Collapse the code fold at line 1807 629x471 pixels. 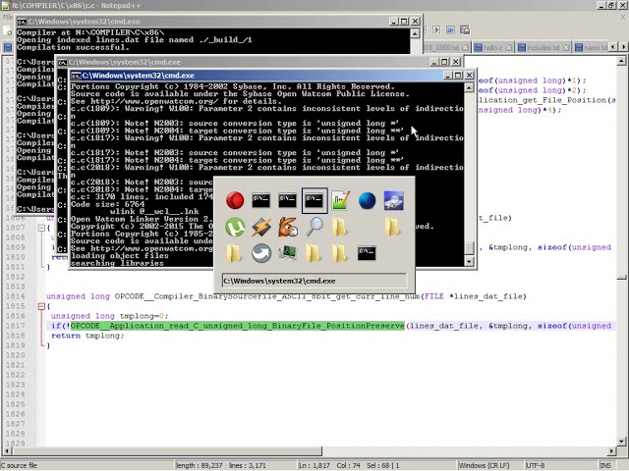pyautogui.click(x=41, y=228)
